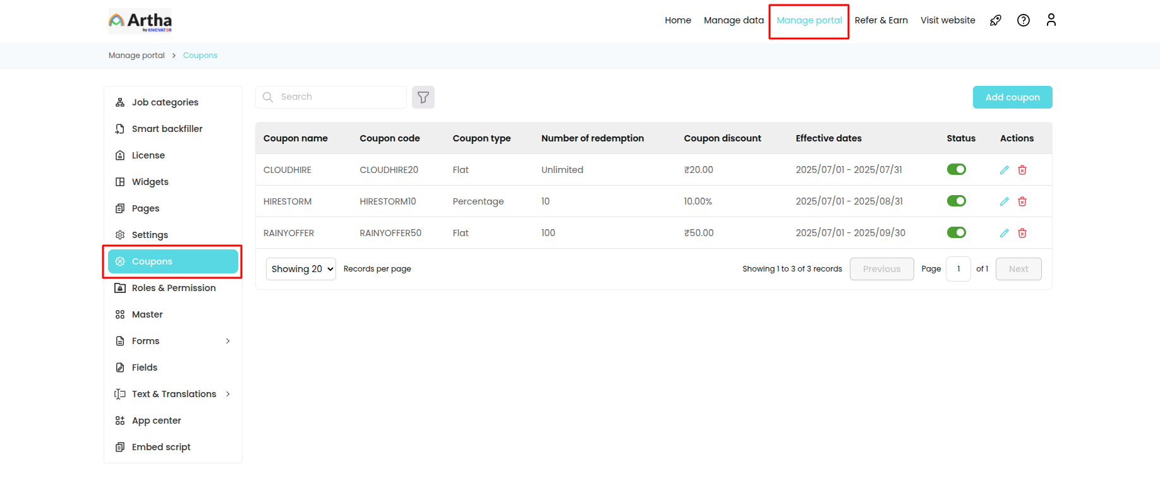Open the user profile icon
This screenshot has width=1160, height=483.
click(1051, 20)
